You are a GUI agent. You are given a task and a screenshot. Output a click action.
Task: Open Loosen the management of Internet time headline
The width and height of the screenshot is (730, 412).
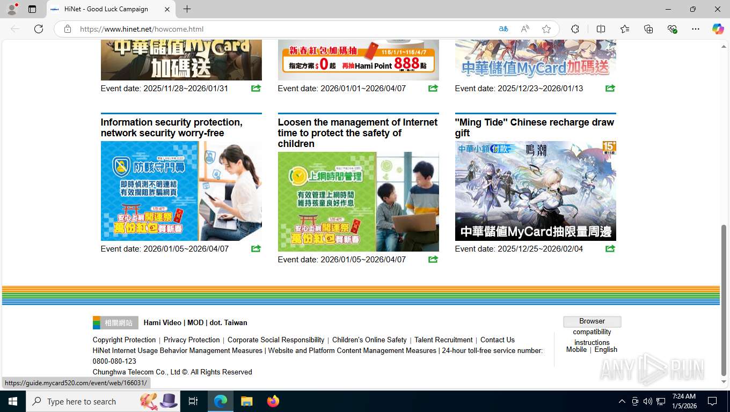(357, 133)
